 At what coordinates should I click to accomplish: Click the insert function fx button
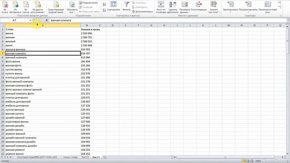click(47, 20)
